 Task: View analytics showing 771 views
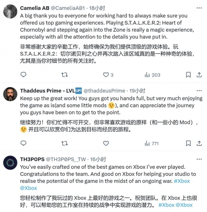coord(152,143)
